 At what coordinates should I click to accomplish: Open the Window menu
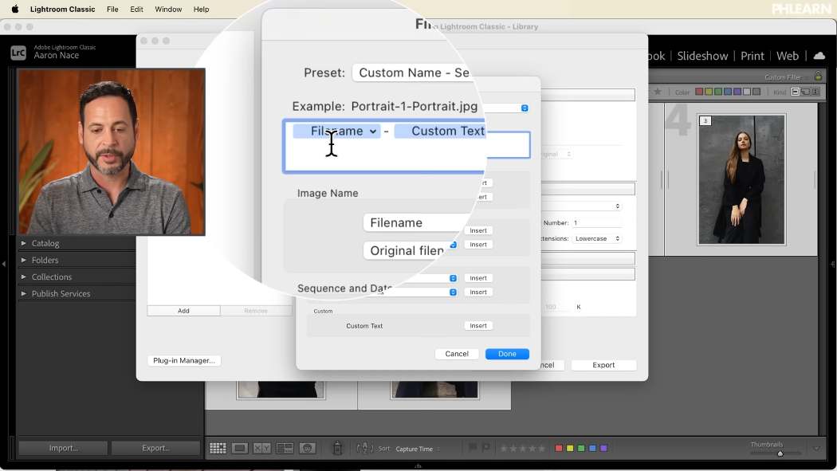168,9
